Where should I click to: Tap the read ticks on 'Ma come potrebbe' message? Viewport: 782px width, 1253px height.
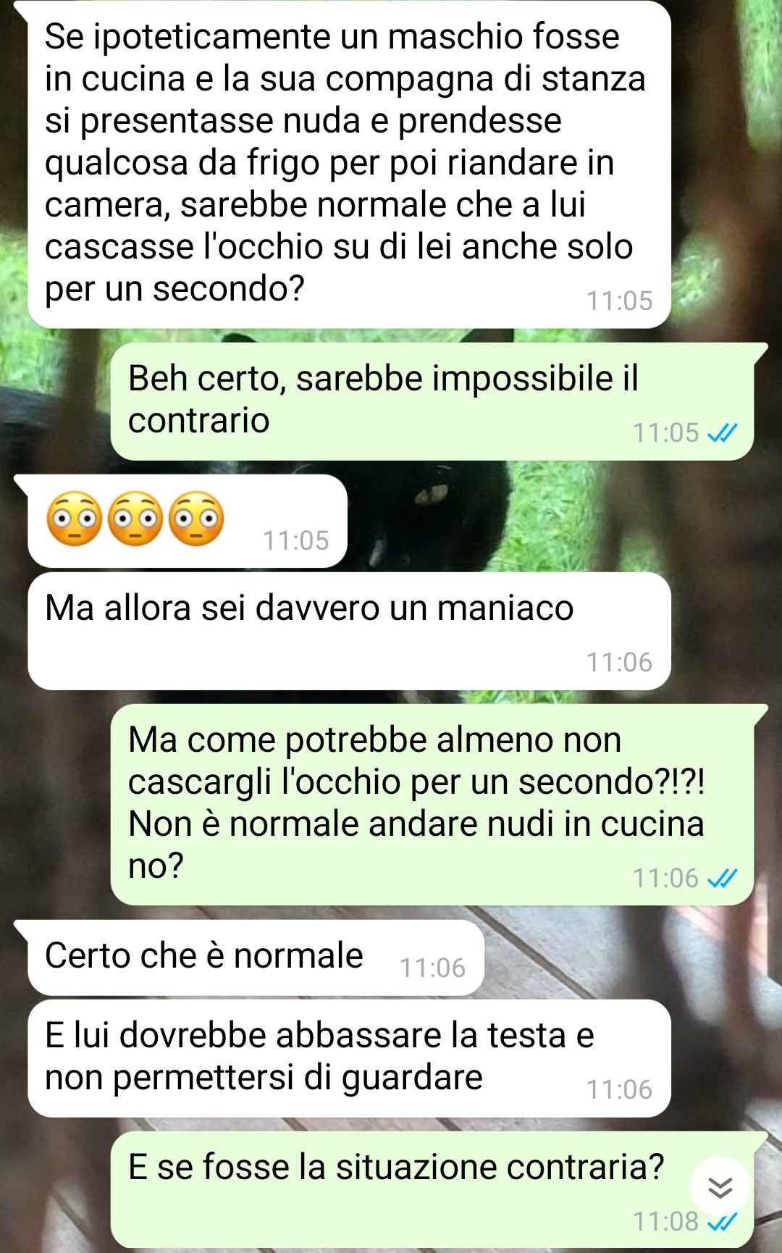click(722, 879)
